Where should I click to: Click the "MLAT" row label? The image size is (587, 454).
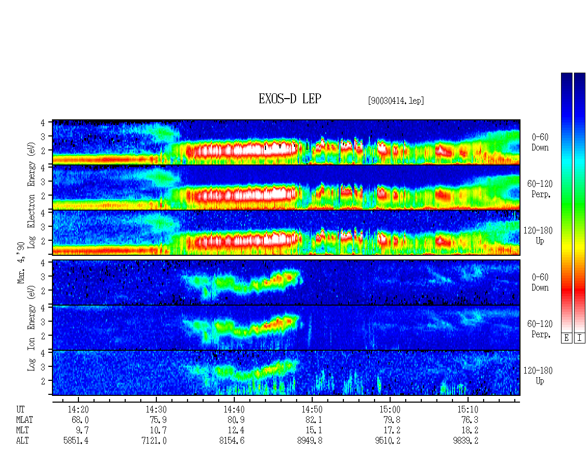click(24, 420)
